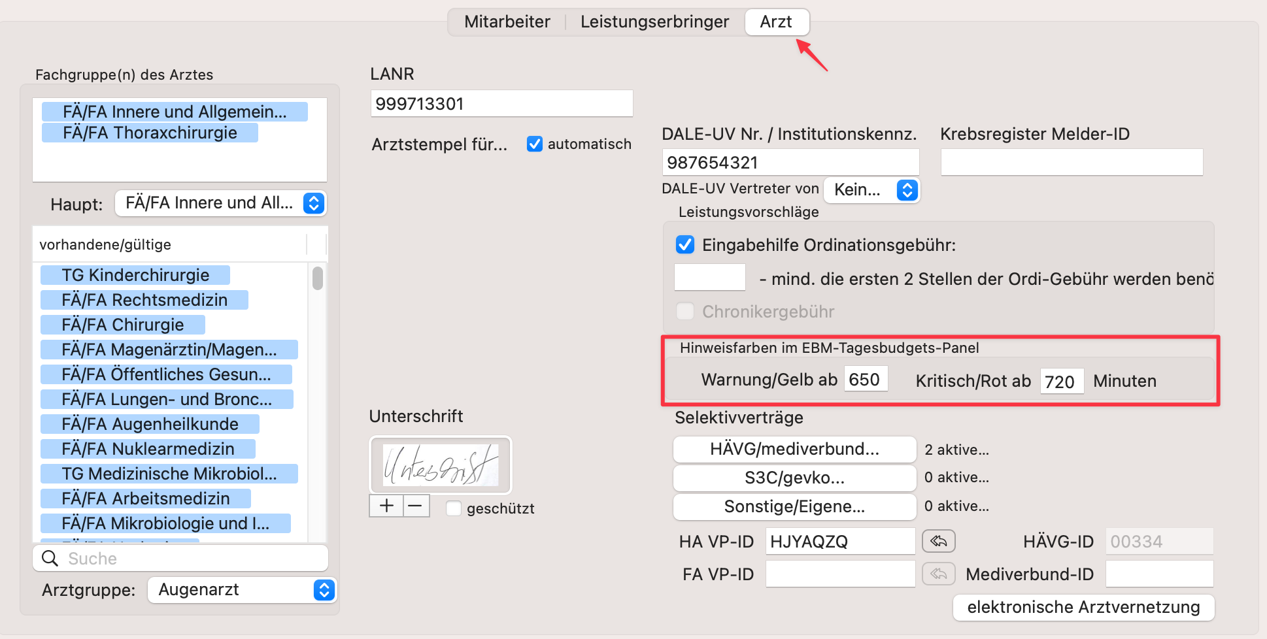Click the 0 aktive... text beside Sonstige/Eigene
Image resolution: width=1267 pixels, height=639 pixels.
pos(956,506)
